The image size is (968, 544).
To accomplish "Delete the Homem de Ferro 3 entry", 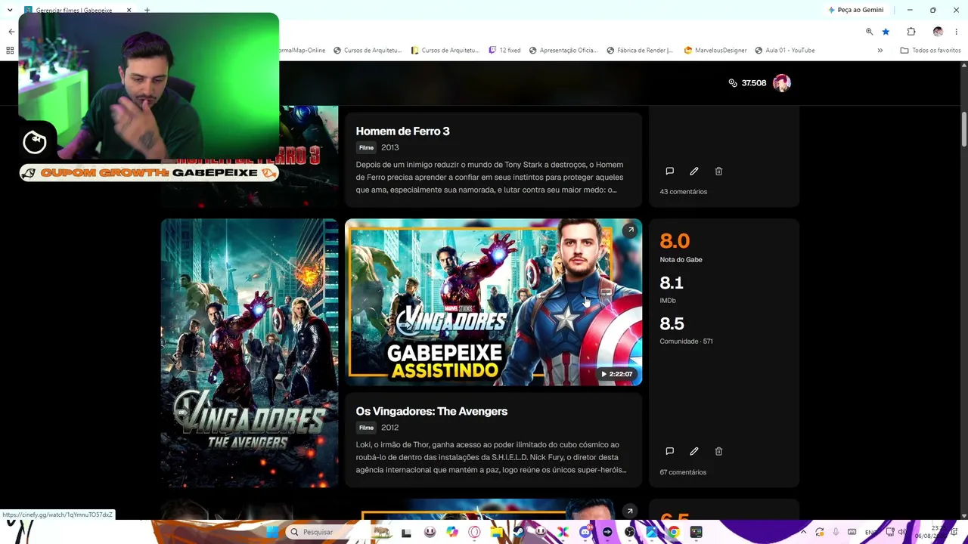I will point(718,172).
